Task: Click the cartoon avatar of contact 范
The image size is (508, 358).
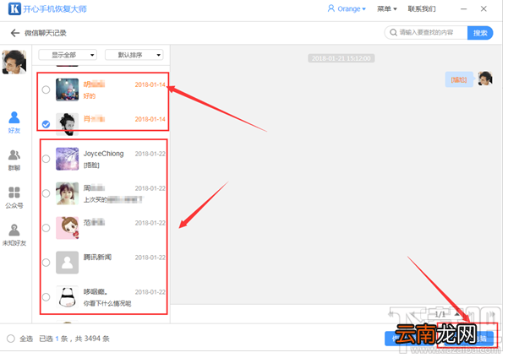Action: (67, 228)
